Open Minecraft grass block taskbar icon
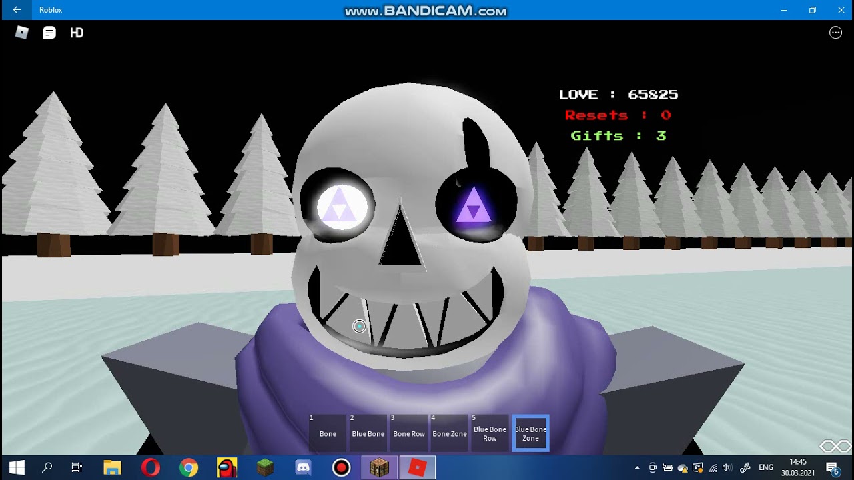 tap(266, 468)
